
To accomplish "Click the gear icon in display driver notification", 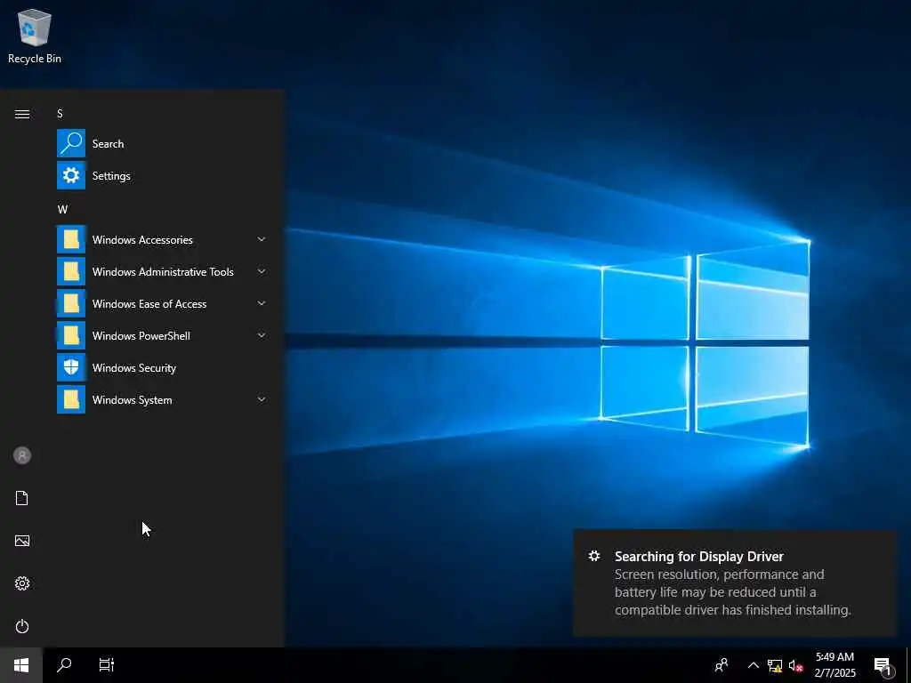I will [x=593, y=556].
